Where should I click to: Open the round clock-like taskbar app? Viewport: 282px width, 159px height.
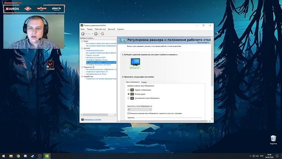40,156
